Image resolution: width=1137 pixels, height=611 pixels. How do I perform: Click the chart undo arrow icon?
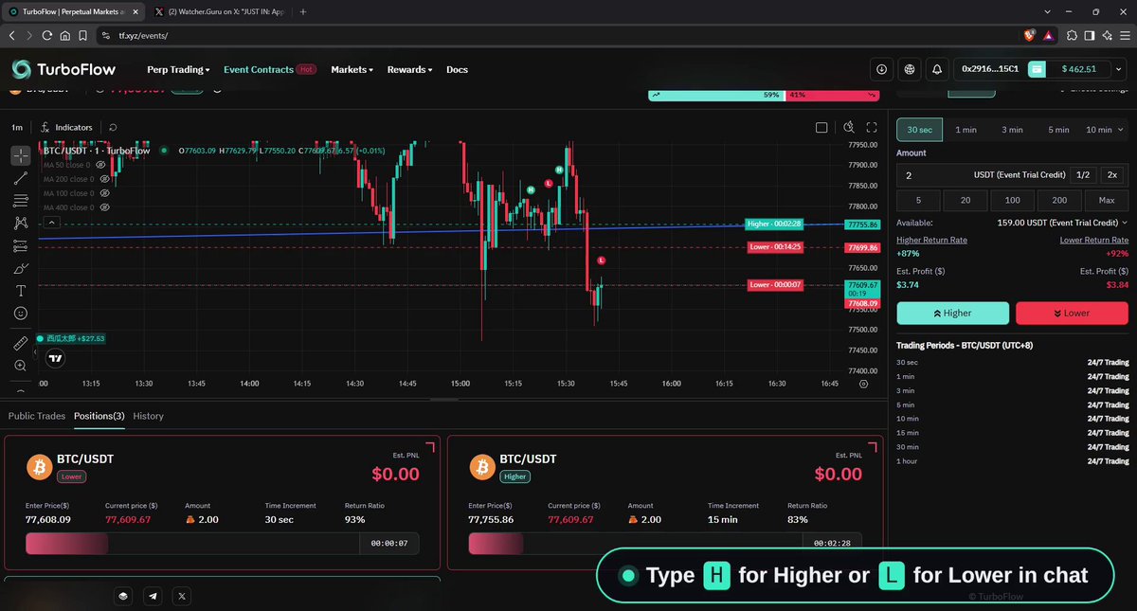(114, 127)
